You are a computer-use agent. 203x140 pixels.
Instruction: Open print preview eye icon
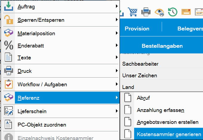(x=159, y=12)
